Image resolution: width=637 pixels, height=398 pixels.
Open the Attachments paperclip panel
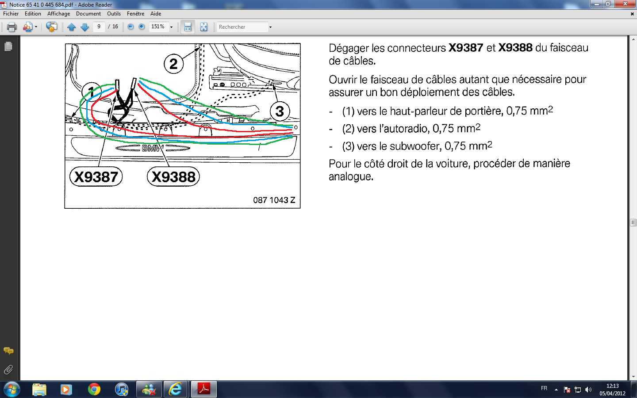(8, 370)
